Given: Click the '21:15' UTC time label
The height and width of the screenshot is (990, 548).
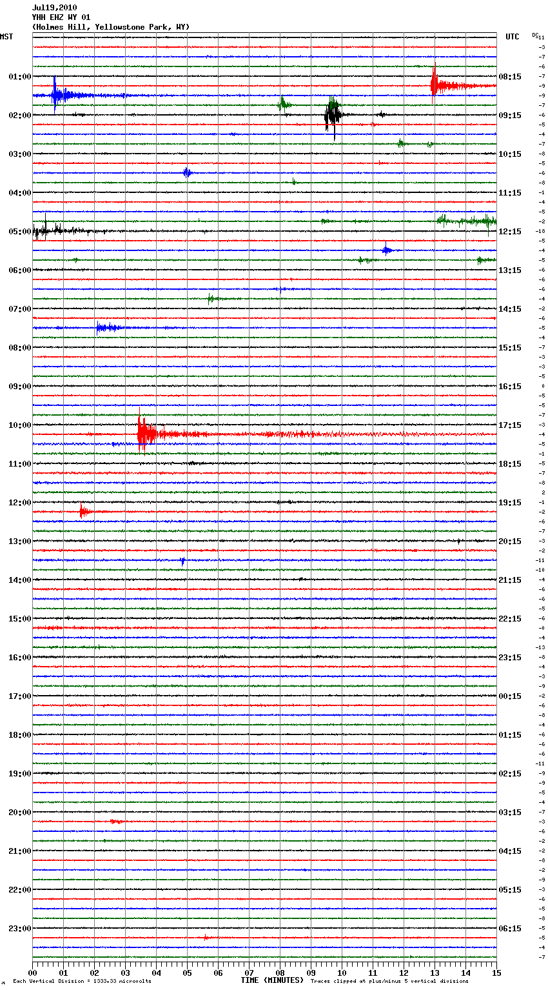Looking at the screenshot, I should (x=510, y=580).
